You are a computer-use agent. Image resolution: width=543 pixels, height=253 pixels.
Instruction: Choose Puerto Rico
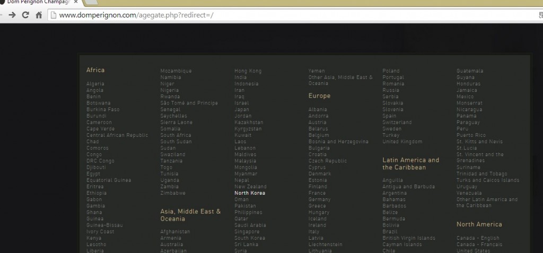(471, 135)
